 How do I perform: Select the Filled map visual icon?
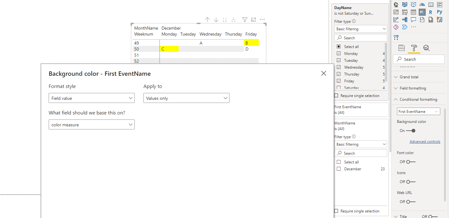point(405,4)
